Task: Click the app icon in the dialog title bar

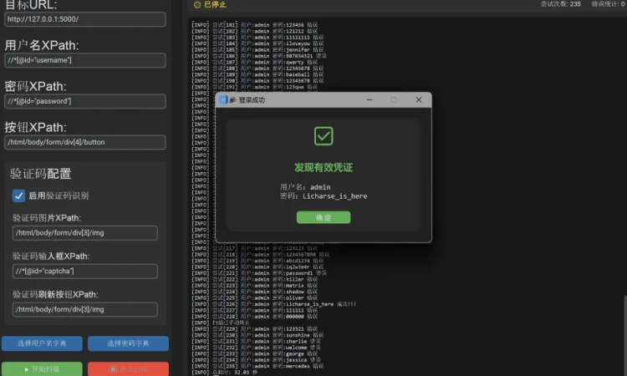Action: coord(223,100)
